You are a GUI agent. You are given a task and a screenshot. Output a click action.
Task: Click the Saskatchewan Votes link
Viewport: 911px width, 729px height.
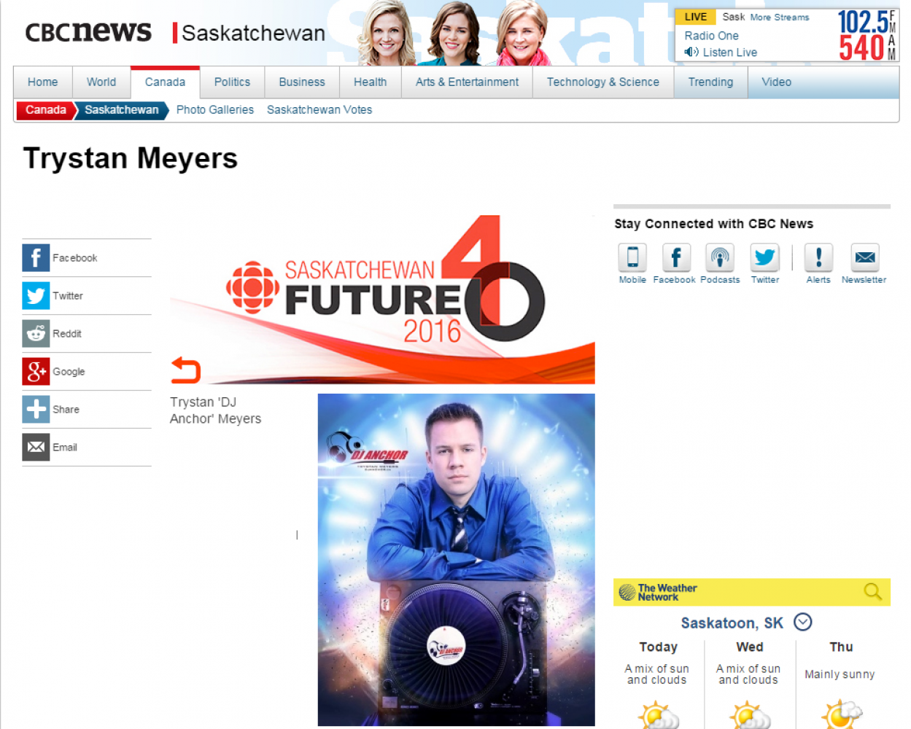point(319,110)
